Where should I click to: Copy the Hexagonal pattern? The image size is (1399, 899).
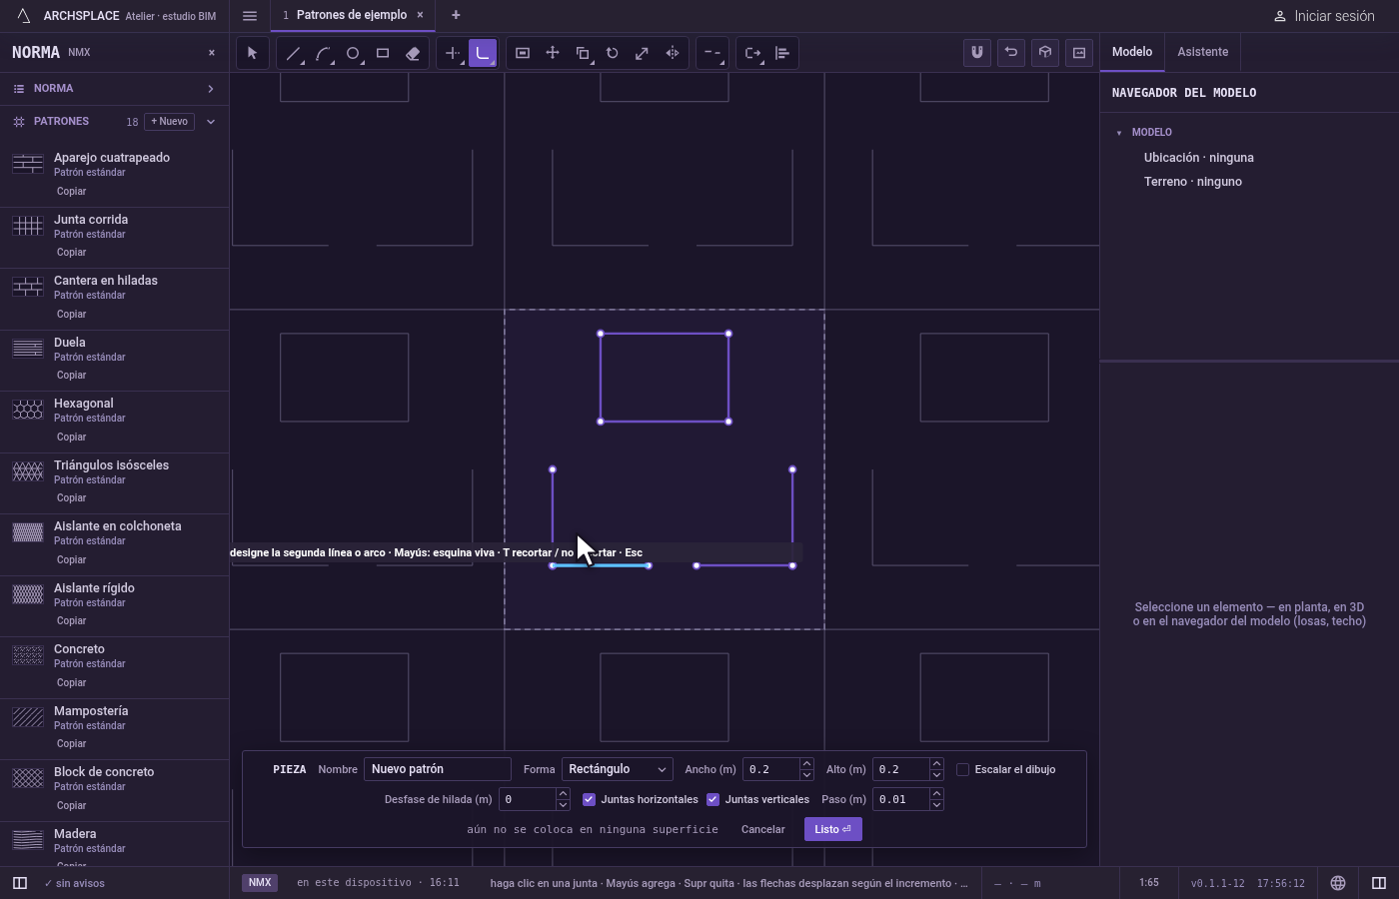[71, 437]
